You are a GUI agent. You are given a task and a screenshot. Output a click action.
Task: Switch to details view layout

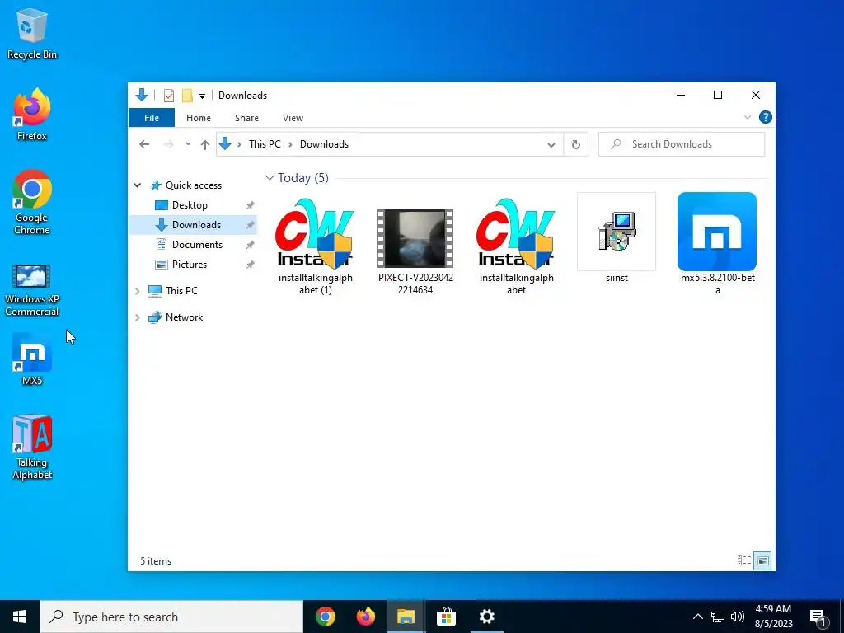744,560
